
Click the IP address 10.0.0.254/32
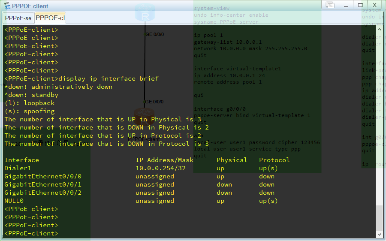click(160, 168)
